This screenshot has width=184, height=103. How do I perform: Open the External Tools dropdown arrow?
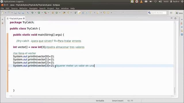click(x=49, y=13)
